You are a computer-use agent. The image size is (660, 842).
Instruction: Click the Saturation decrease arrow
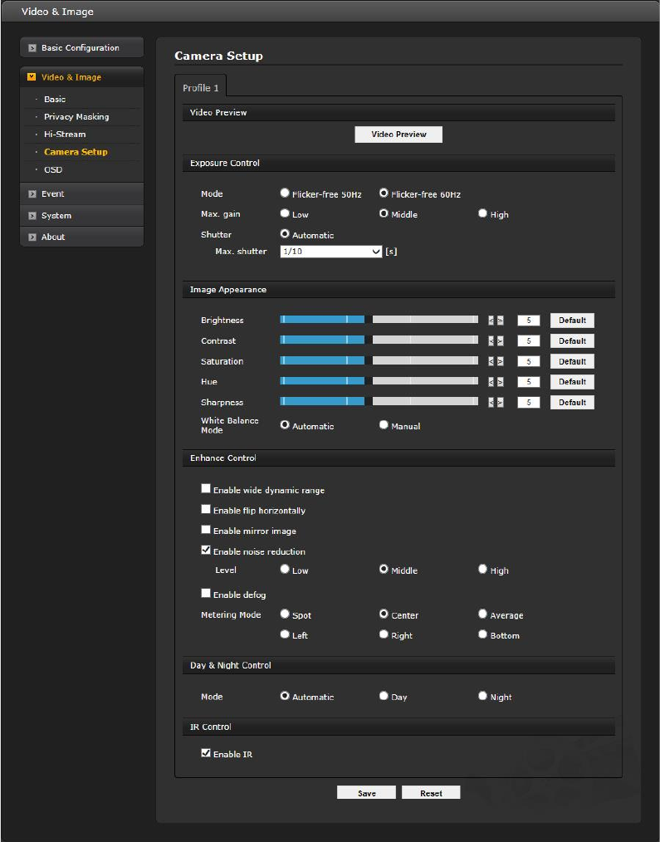pyautogui.click(x=491, y=361)
